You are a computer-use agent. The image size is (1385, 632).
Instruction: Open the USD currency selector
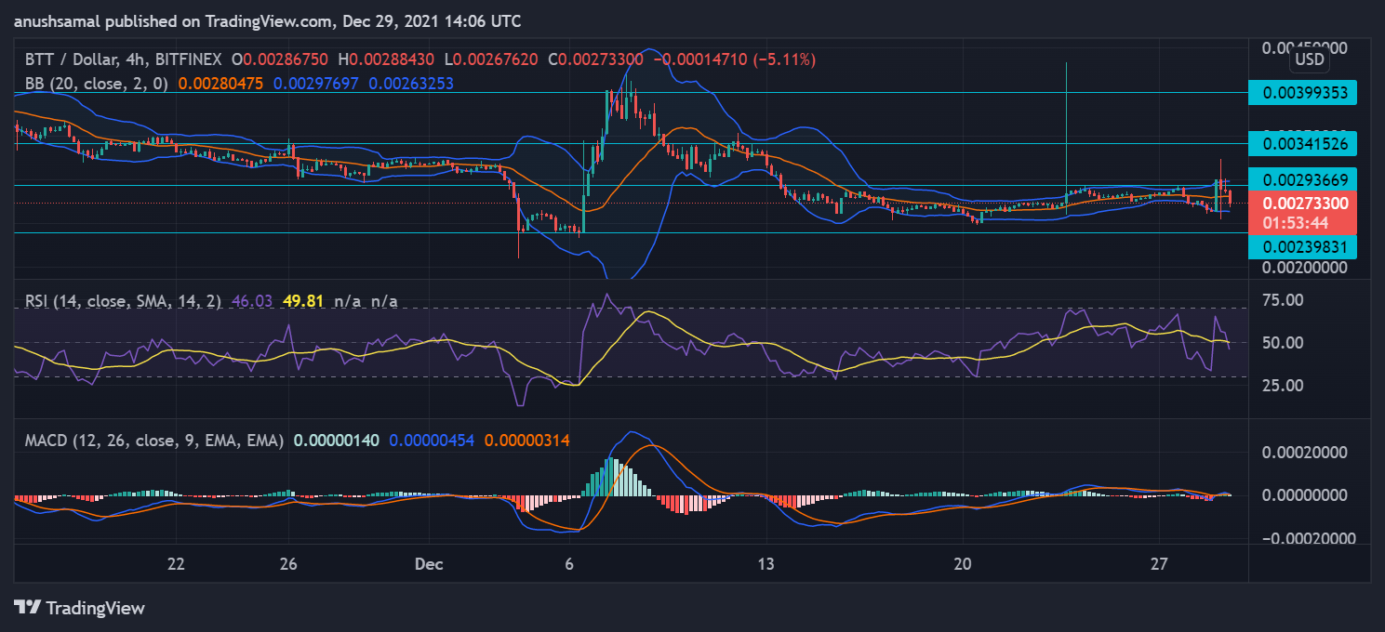pyautogui.click(x=1310, y=59)
